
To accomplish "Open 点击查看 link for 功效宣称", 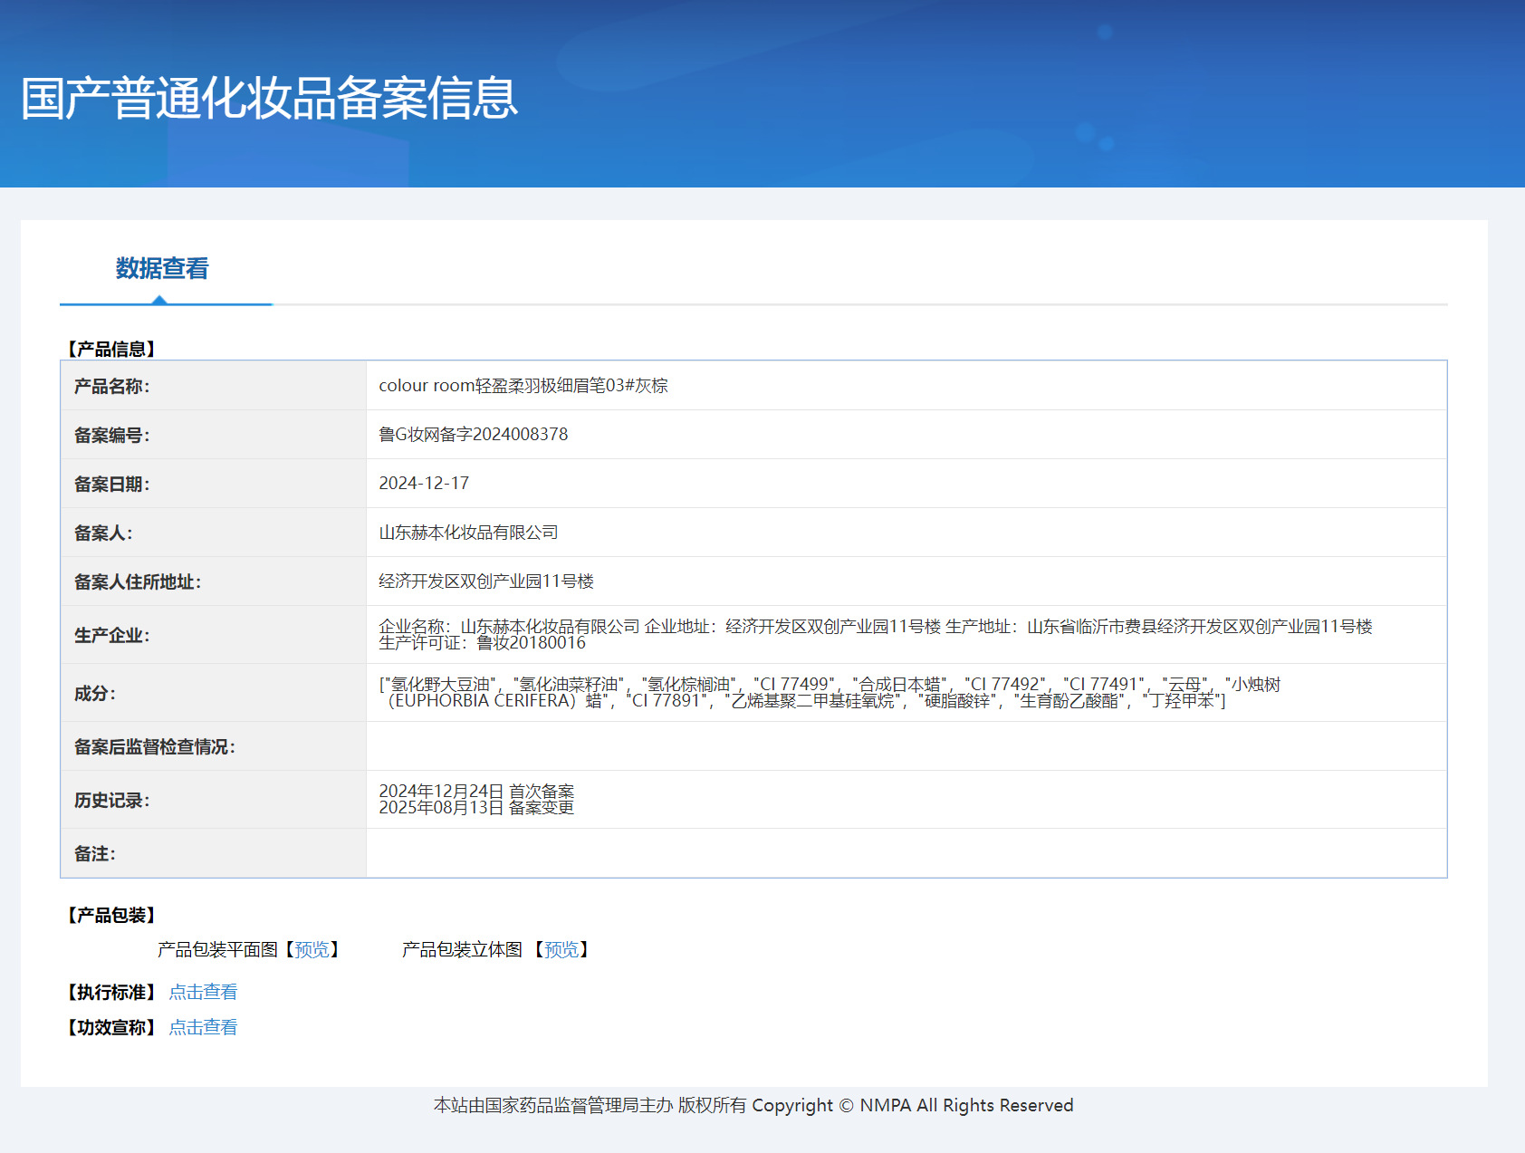I will pos(203,1027).
